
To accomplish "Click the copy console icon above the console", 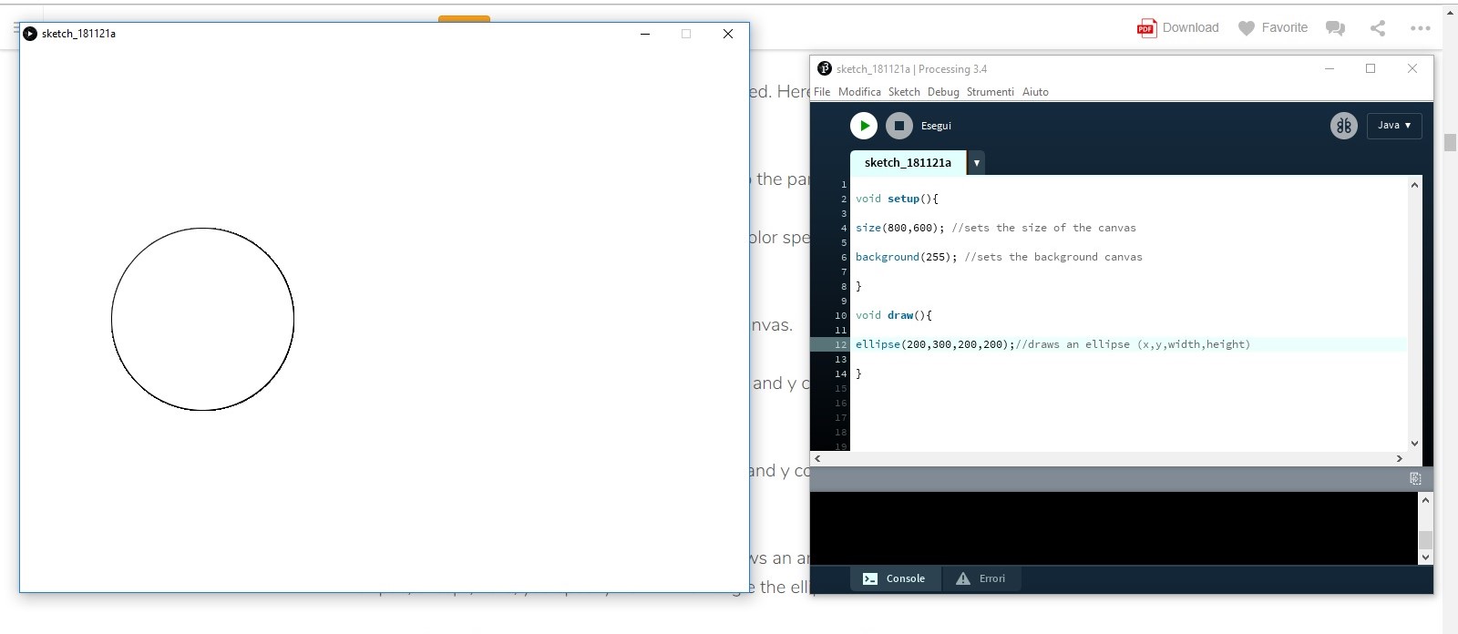I will click(1415, 478).
